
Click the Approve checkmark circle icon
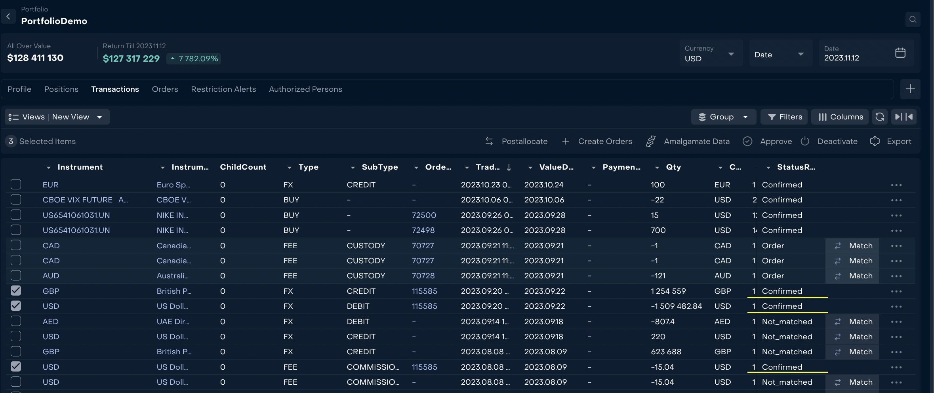(x=747, y=141)
